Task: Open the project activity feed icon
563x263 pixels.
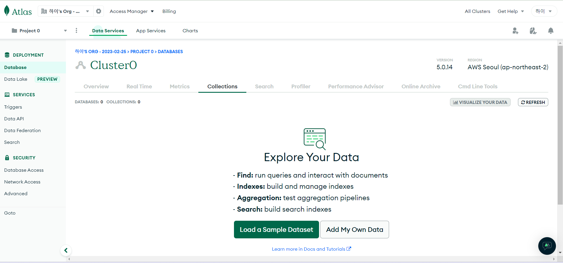Action: click(x=533, y=31)
